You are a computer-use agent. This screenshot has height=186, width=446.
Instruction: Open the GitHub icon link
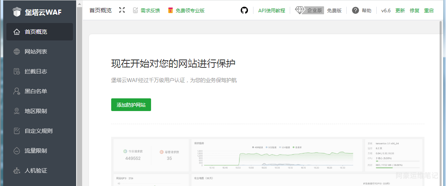pyautogui.click(x=244, y=10)
